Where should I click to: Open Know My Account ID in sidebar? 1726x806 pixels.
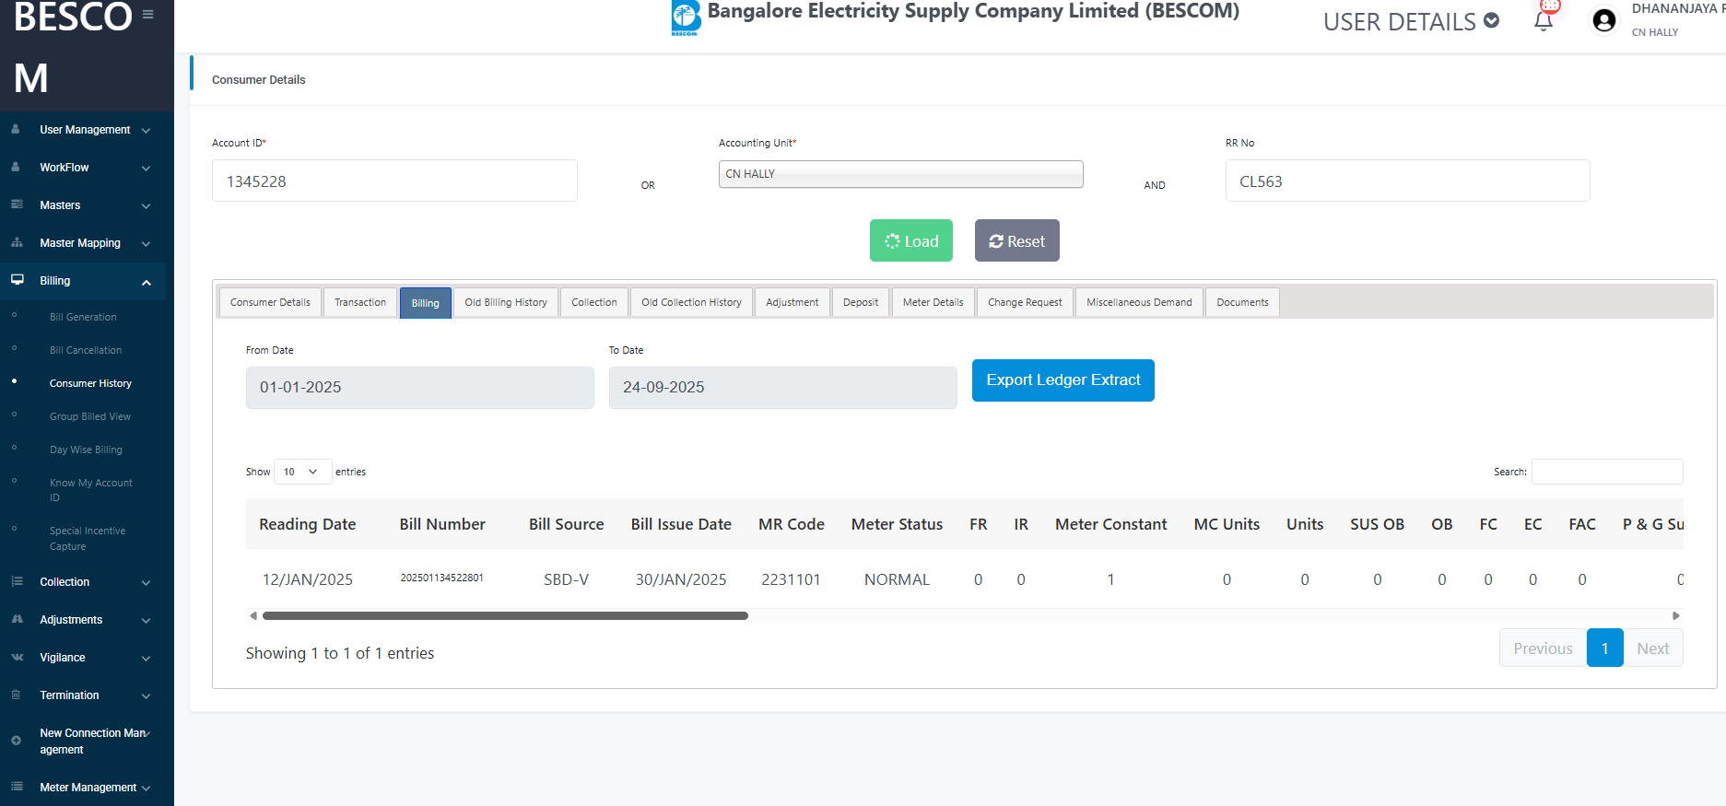pyautogui.click(x=91, y=490)
